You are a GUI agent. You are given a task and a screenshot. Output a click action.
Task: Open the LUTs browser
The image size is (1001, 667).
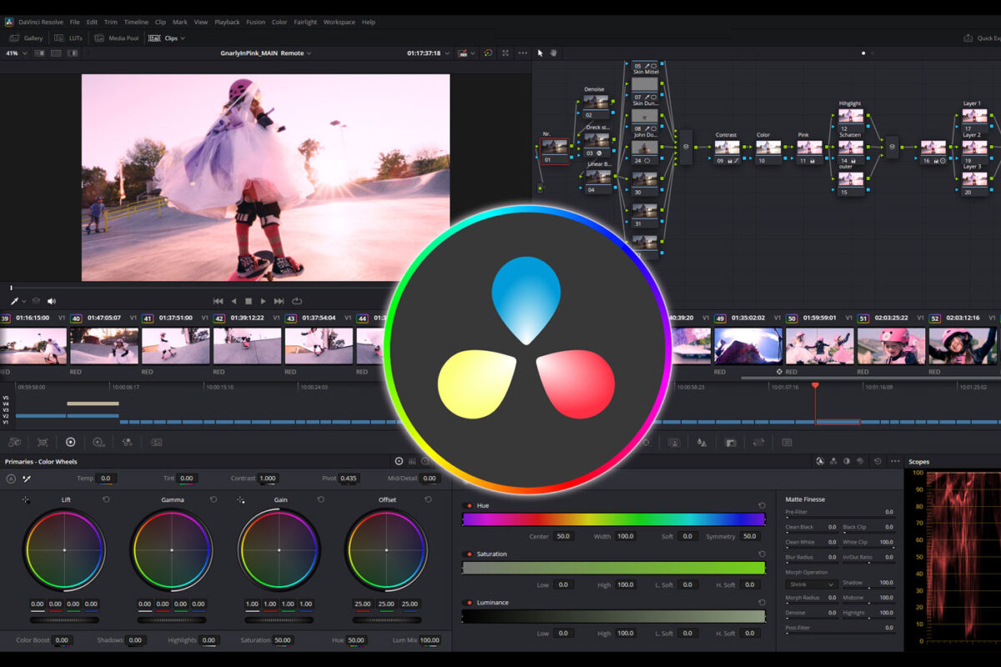[x=67, y=38]
